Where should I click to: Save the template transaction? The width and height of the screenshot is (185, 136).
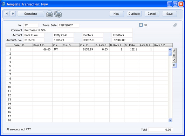170,14
